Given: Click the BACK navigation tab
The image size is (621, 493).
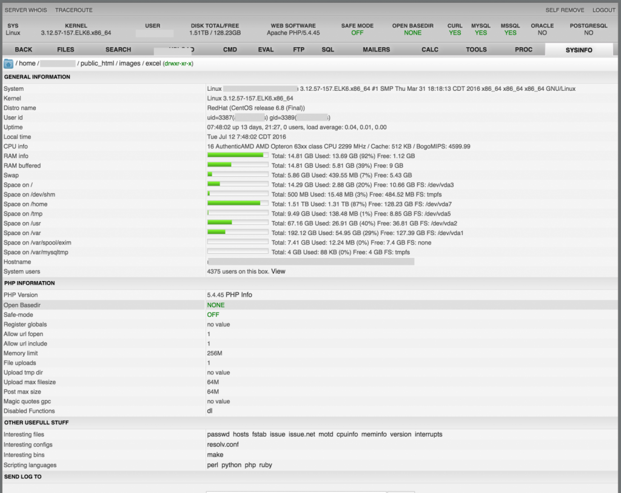Looking at the screenshot, I should click(x=24, y=50).
